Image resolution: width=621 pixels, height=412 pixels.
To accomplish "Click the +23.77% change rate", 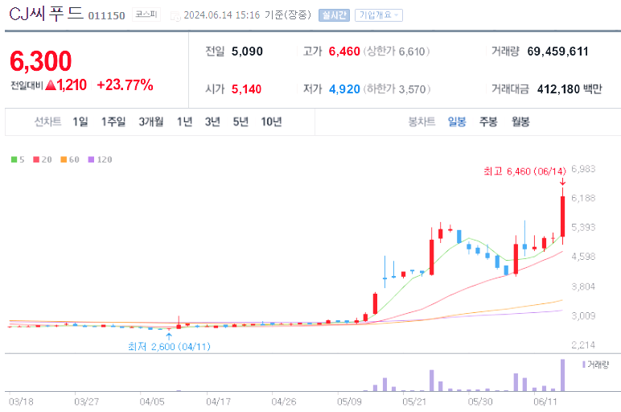I will (x=125, y=84).
